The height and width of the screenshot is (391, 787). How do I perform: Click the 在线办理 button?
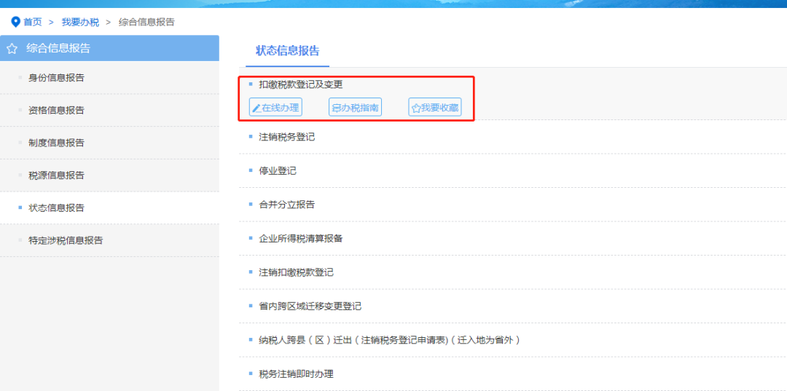(x=275, y=107)
